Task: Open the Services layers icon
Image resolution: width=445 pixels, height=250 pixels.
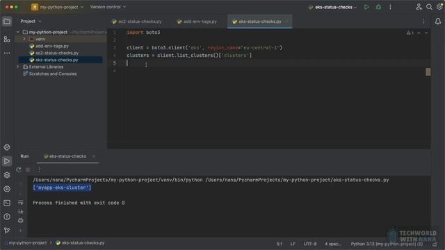Action: pos(7,175)
